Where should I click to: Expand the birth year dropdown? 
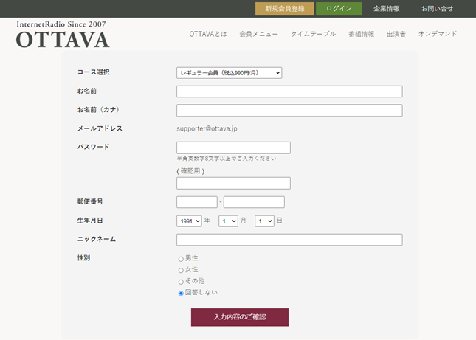point(189,221)
